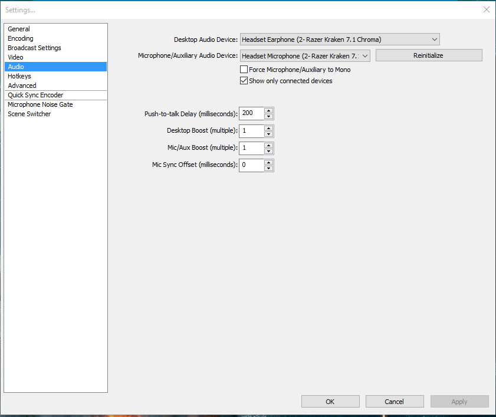Close the Settings window
Screen dimensions: 496x417
(487, 10)
